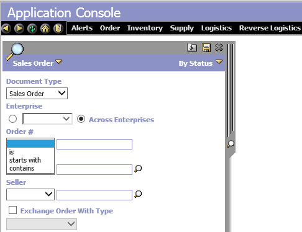Click the folder Saved Searches icon
This screenshot has width=302, height=232.
tap(192, 47)
